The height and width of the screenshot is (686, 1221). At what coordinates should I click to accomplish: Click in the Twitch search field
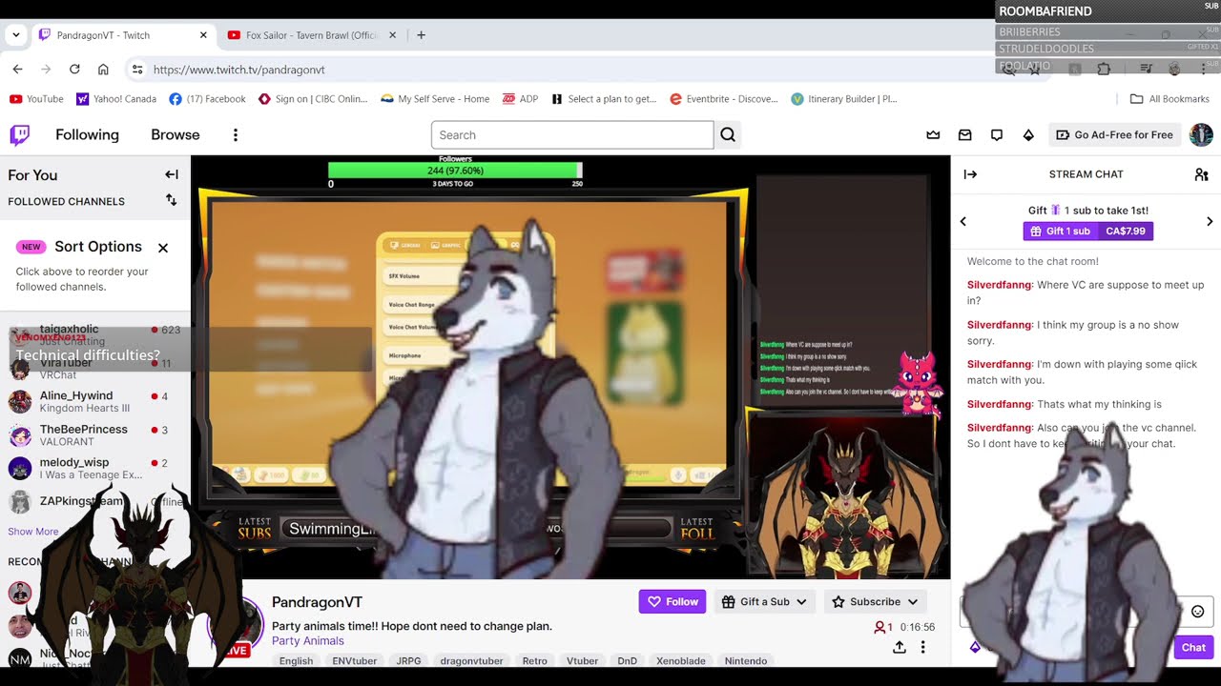tap(572, 134)
